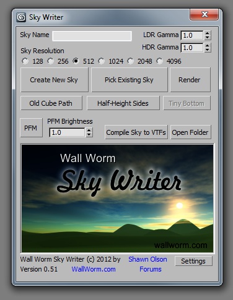Open the Shawn Olson link

(x=147, y=259)
